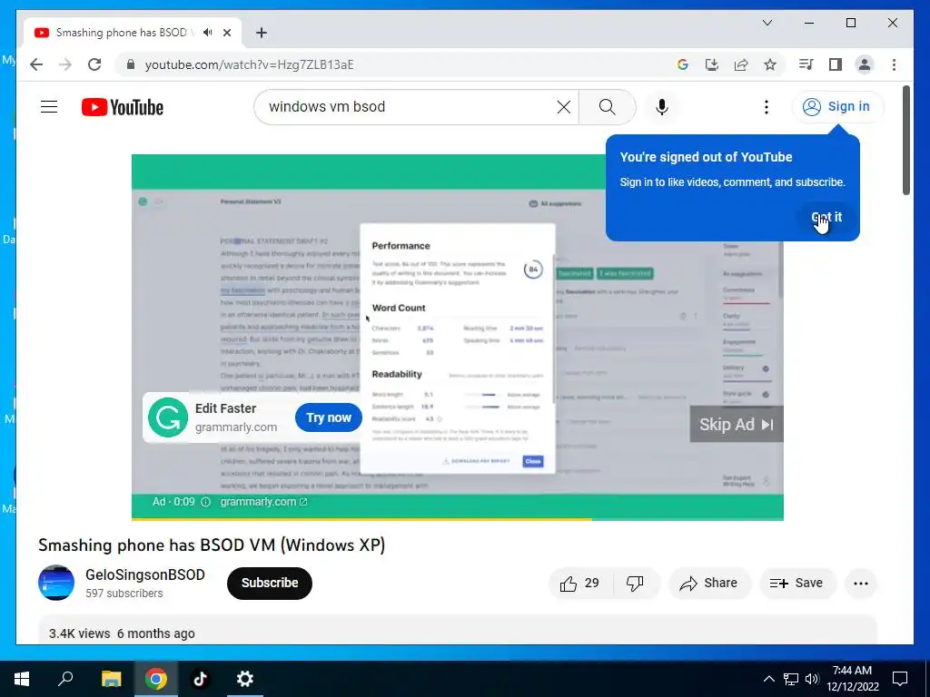930x697 pixels.
Task: Search with voice microphone
Action: coord(662,107)
